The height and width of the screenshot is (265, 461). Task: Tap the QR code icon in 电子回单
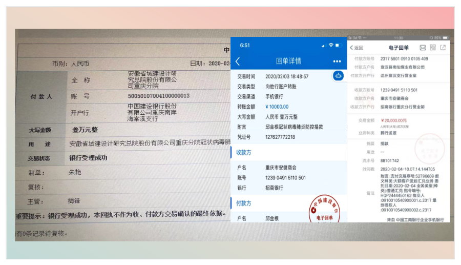coord(433,47)
